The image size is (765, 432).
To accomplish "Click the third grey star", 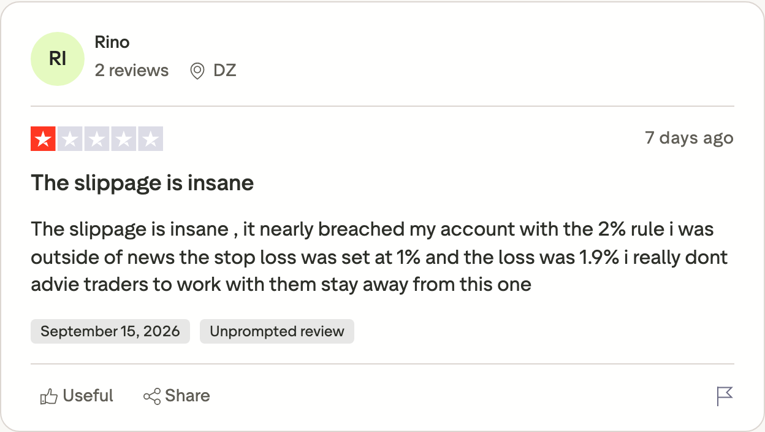I will (97, 139).
